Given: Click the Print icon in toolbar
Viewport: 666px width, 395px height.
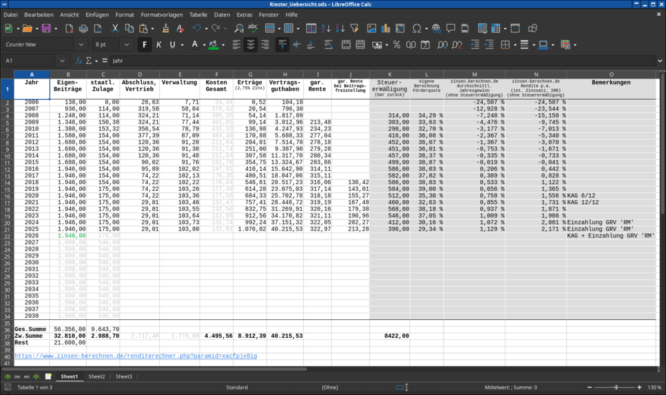Looking at the screenshot, I should [x=83, y=29].
